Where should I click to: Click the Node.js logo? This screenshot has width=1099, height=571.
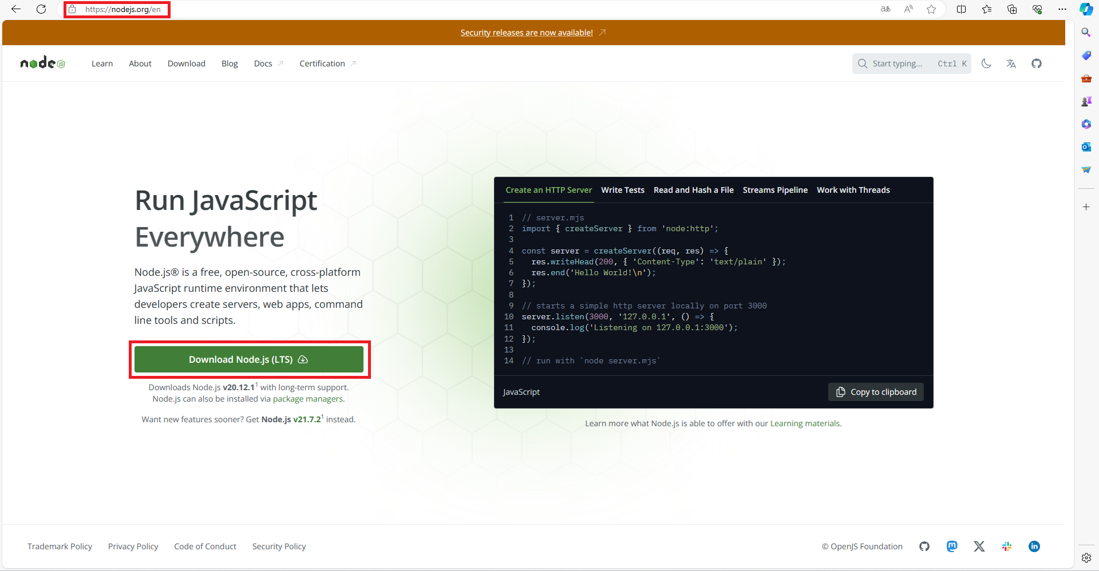pos(43,63)
